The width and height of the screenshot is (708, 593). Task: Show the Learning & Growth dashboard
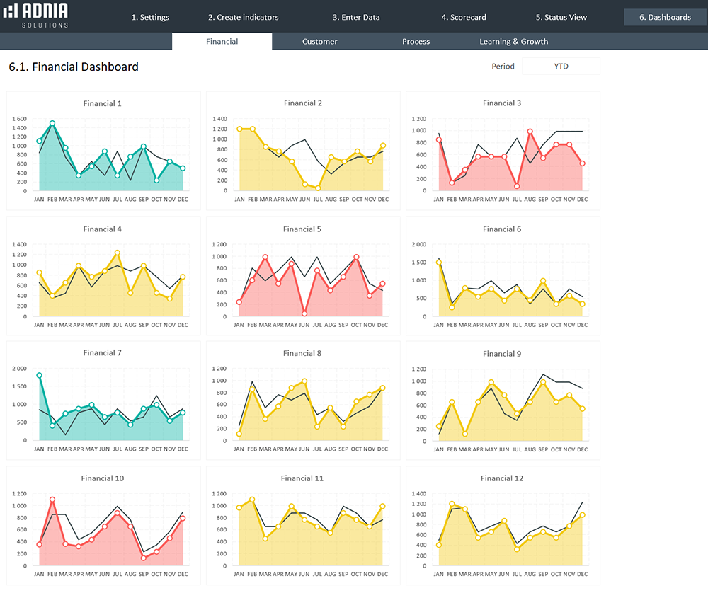[x=513, y=42]
